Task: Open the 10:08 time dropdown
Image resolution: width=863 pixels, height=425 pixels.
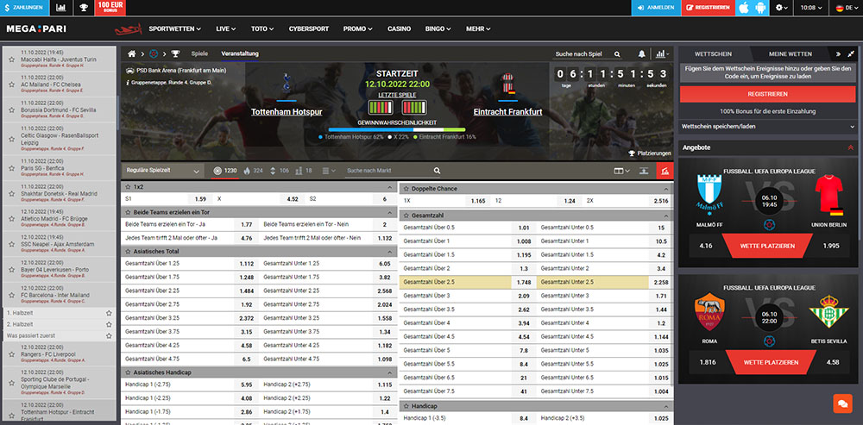Action: (x=811, y=8)
